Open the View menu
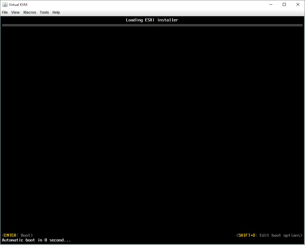Image resolution: width=305 pixels, height=245 pixels. click(x=15, y=12)
